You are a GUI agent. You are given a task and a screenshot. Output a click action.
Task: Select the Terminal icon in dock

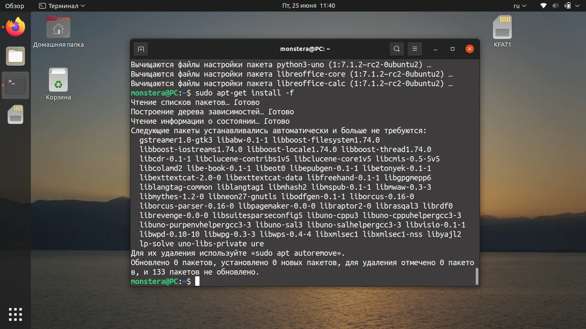click(x=16, y=85)
